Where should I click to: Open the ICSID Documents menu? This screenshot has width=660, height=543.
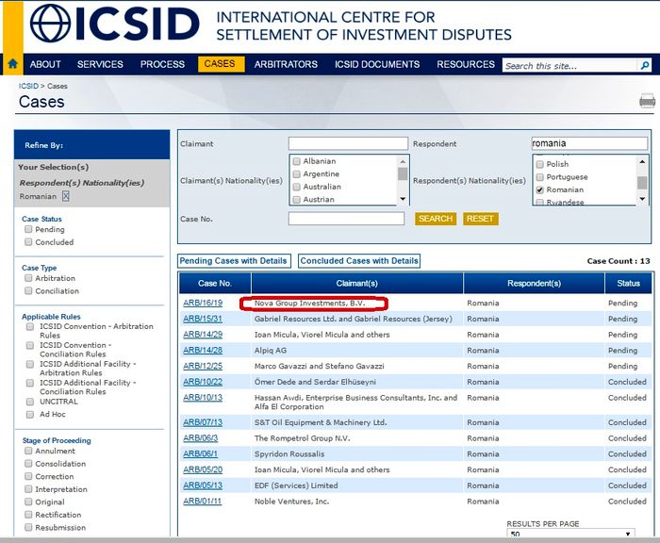pos(377,64)
